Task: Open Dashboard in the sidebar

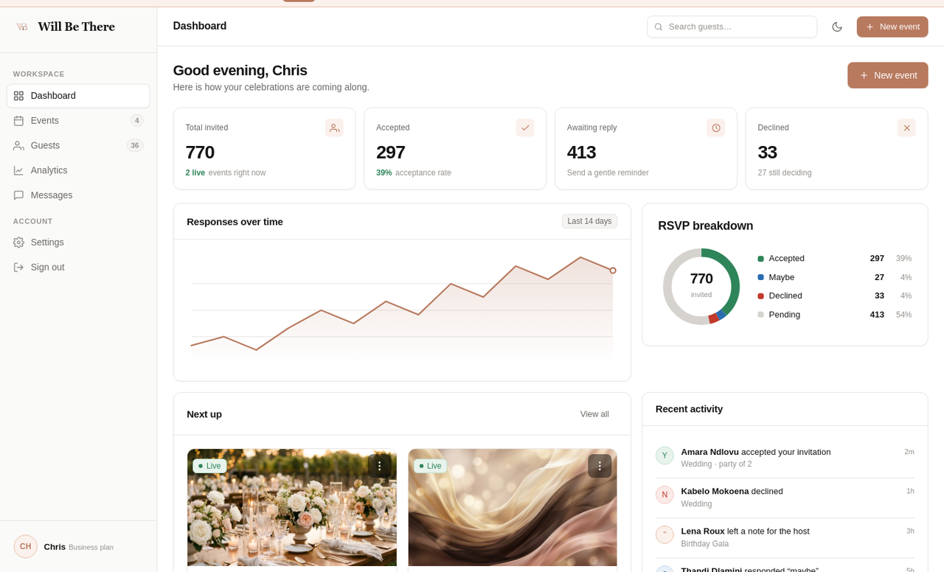Action: pyautogui.click(x=78, y=96)
